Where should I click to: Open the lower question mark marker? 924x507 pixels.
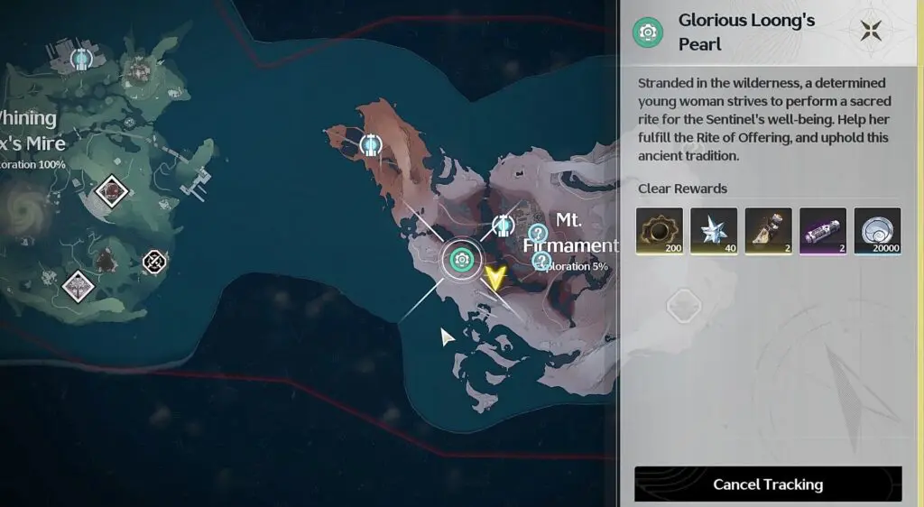coord(541,262)
